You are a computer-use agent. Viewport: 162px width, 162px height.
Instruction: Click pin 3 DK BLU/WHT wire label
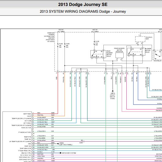tap(42, 117)
